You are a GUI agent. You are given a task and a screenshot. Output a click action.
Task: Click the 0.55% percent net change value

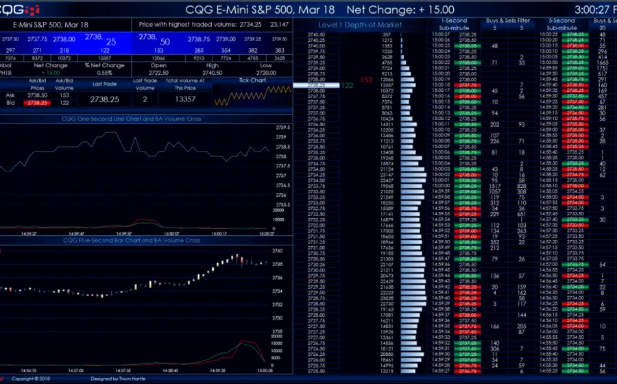[x=104, y=73]
